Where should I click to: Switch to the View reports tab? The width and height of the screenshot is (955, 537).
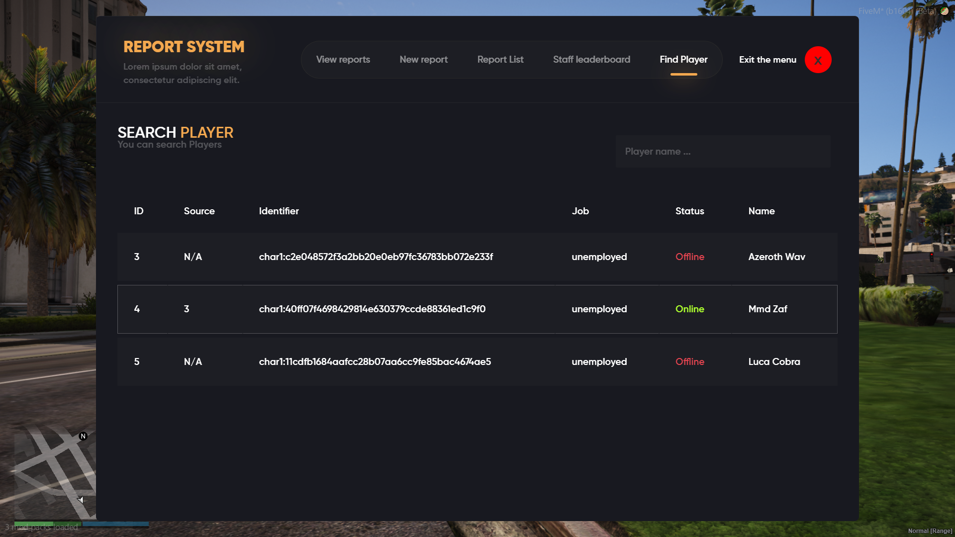point(343,59)
